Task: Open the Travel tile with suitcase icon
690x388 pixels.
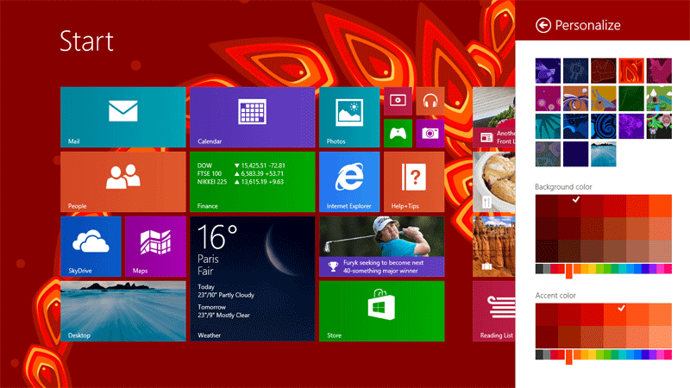Action: [x=493, y=247]
